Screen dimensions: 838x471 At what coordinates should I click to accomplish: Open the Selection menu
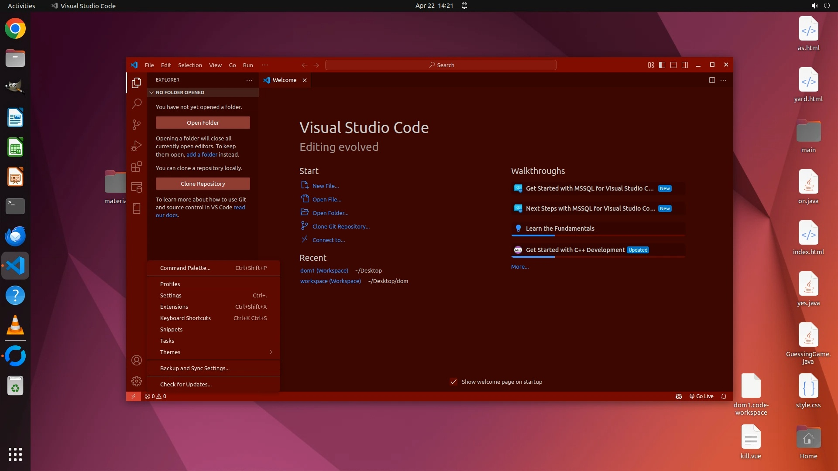click(190, 65)
